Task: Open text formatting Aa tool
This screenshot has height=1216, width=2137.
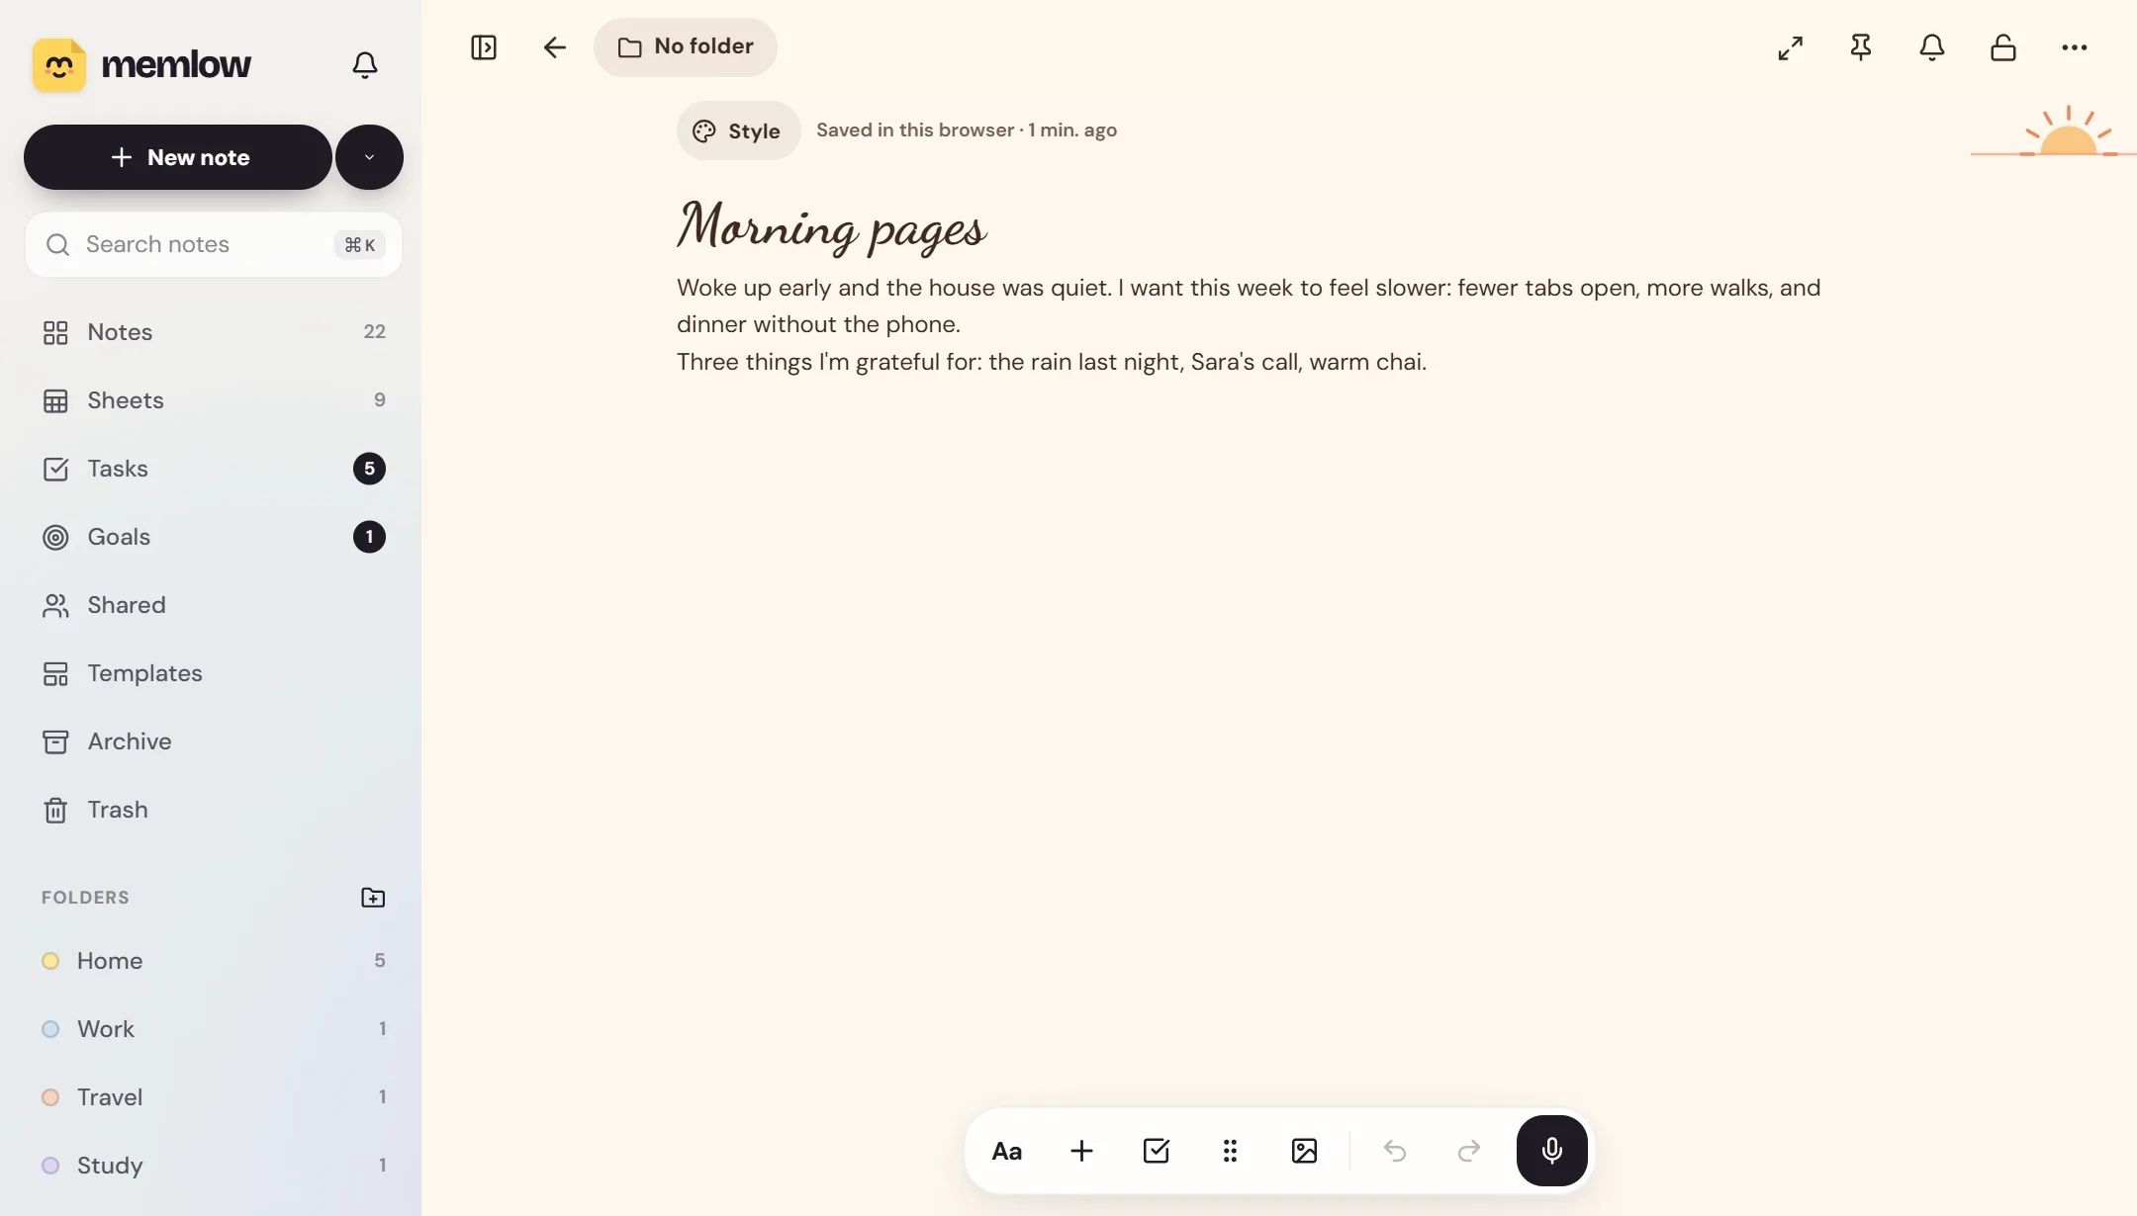Action: coord(1007,1151)
